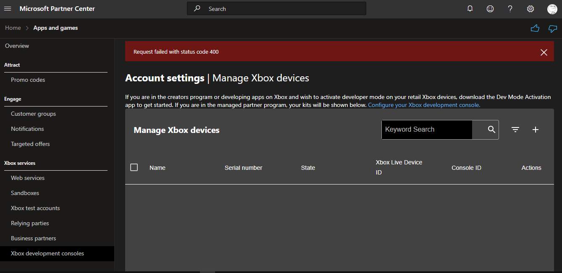Image resolution: width=562 pixels, height=273 pixels.
Task: Open Web services under Xbox services
Action: tap(28, 178)
